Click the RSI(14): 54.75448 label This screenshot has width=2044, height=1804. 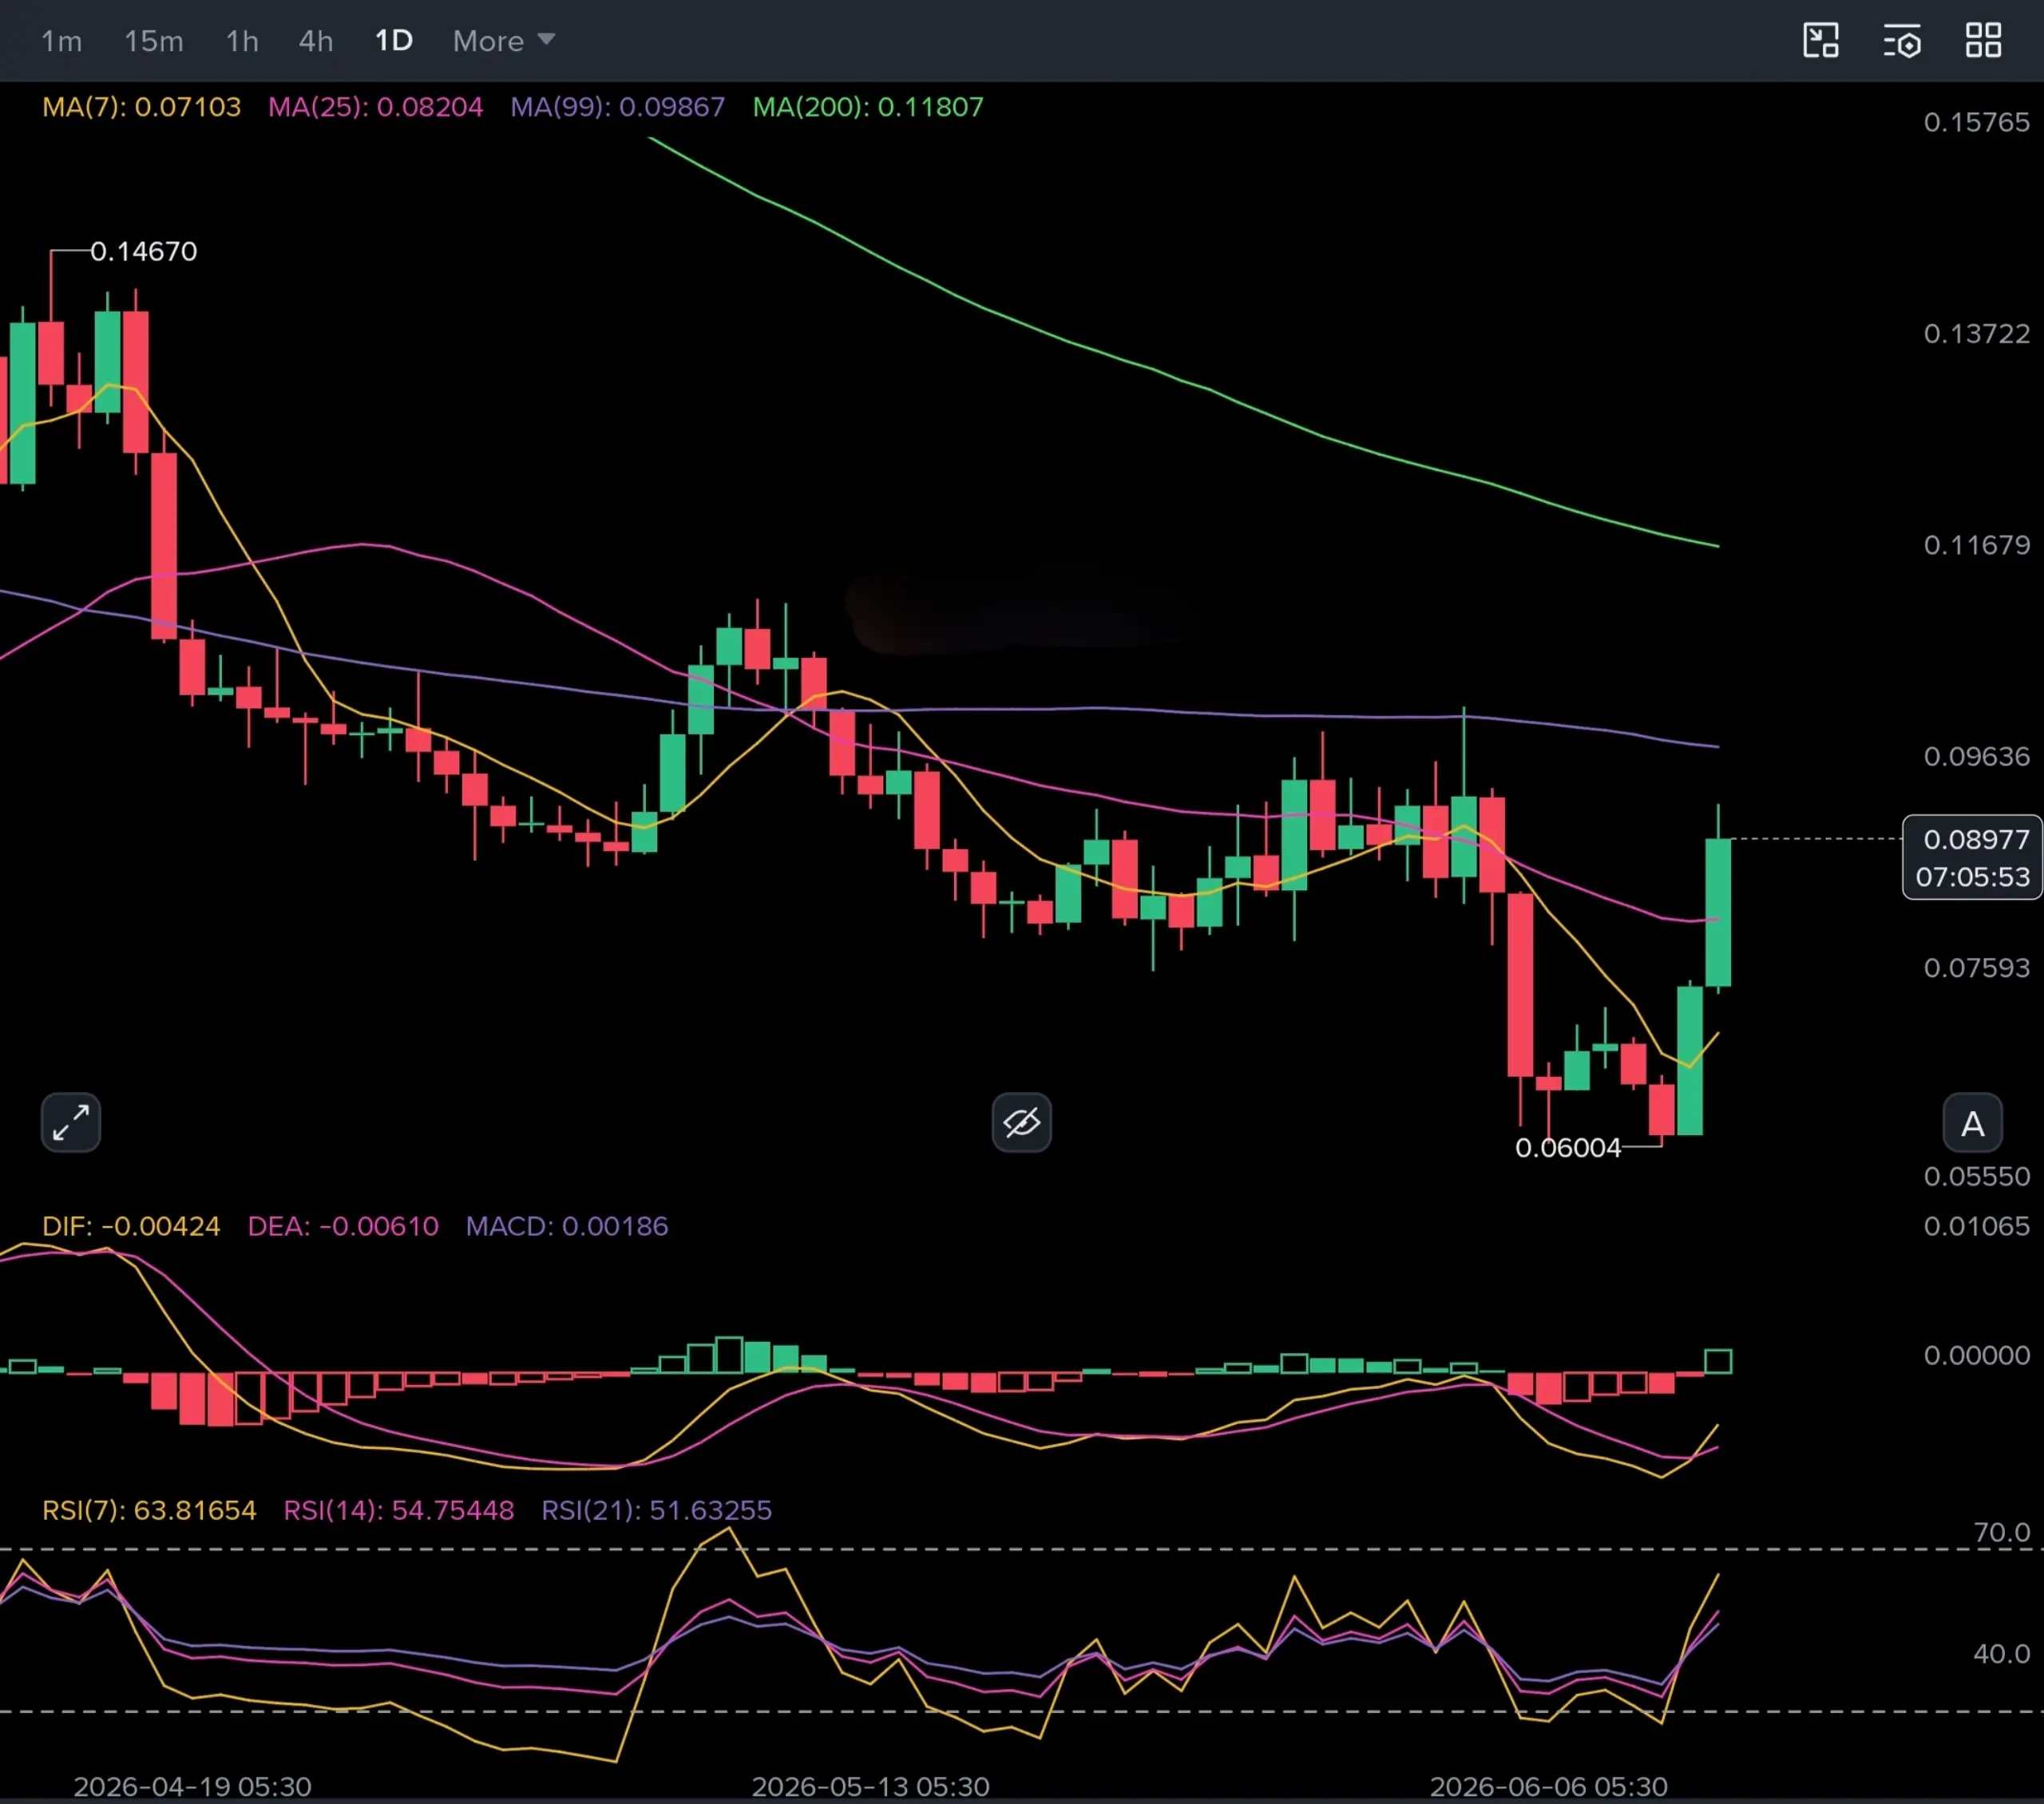[x=399, y=1510]
